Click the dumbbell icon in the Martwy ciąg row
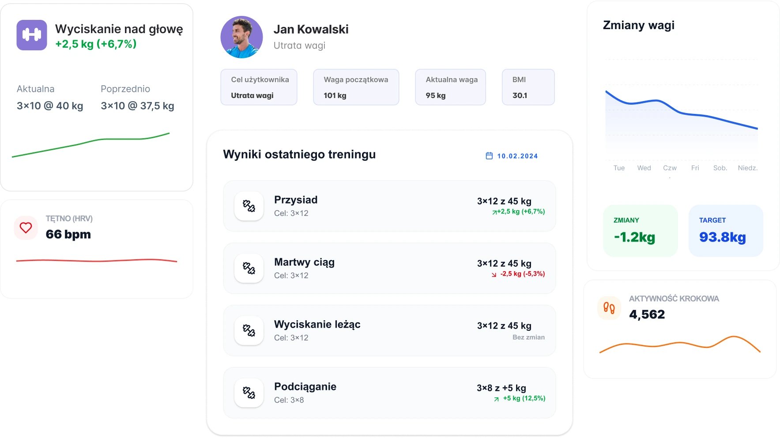This screenshot has width=780, height=442. 249,268
